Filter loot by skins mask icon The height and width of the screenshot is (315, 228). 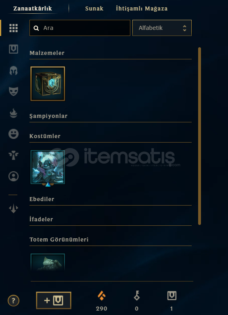coord(13,91)
